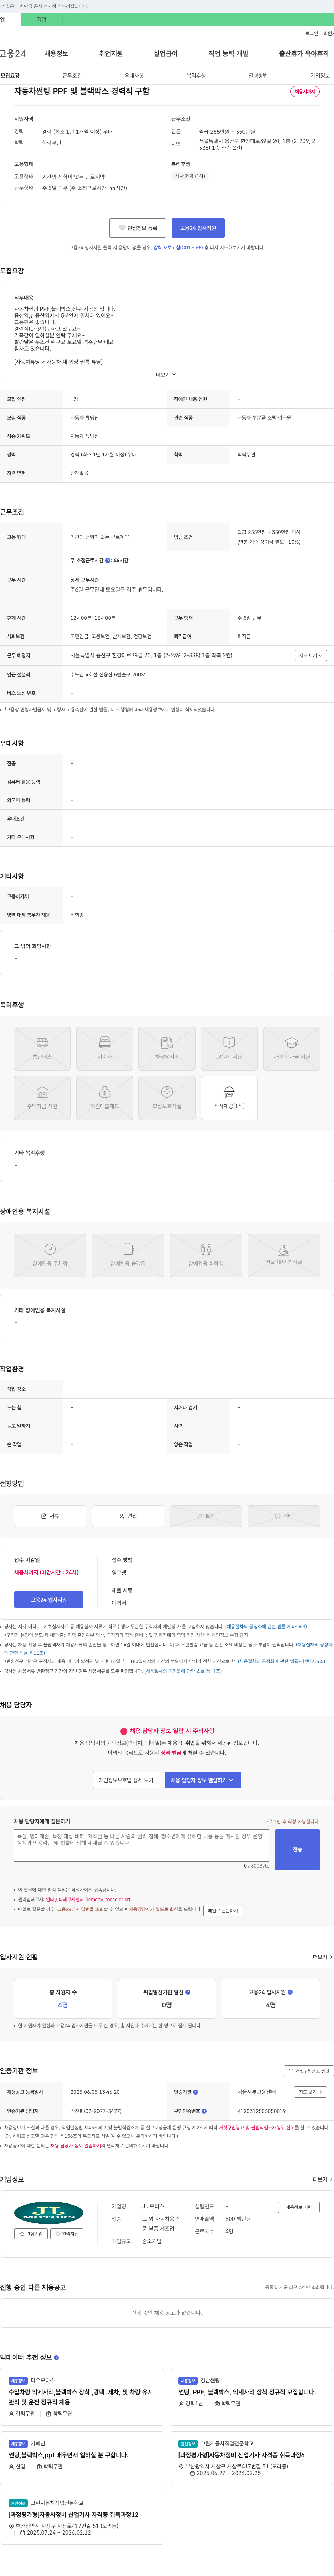Click the 자녀 학자금 지원 icon
Image resolution: width=334 pixels, height=2576 pixels.
point(291,1048)
